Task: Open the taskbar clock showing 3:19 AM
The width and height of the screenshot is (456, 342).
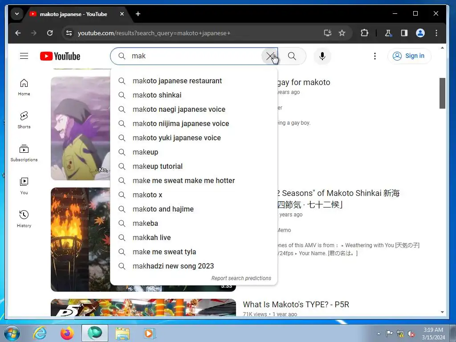Action: tap(433, 334)
